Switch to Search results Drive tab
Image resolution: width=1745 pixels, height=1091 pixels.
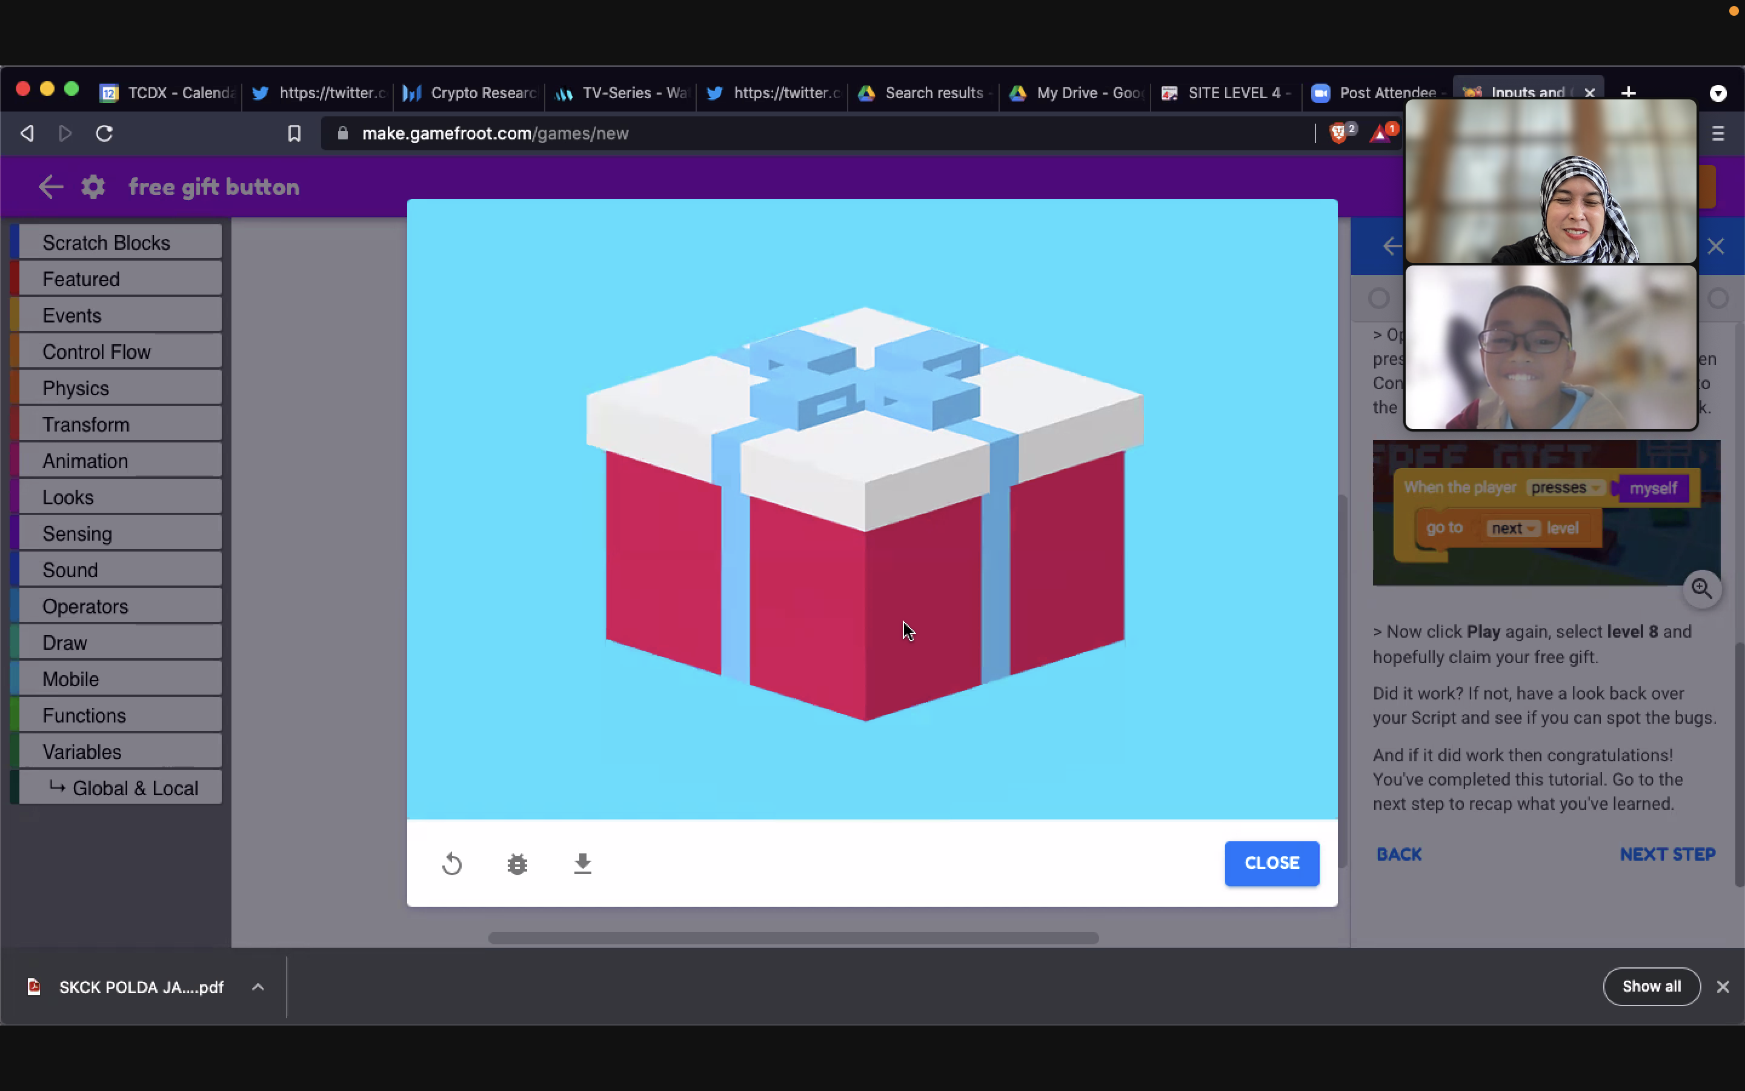pos(923,93)
